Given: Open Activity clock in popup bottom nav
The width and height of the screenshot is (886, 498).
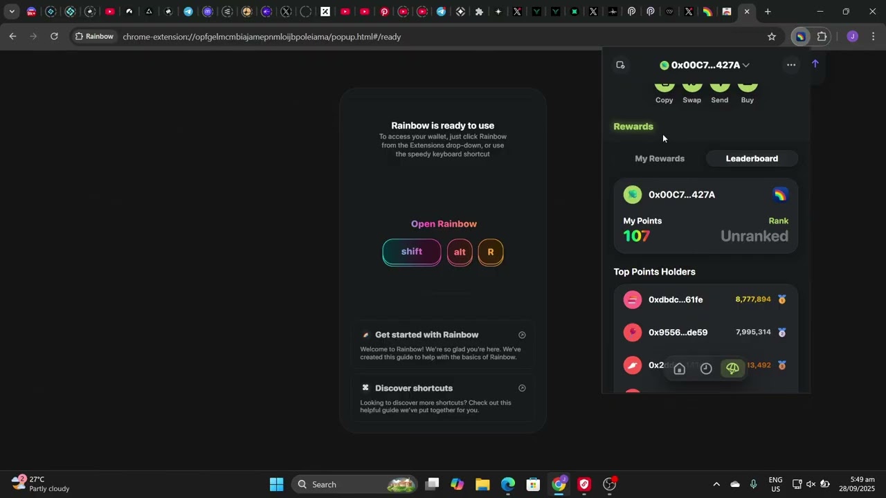Looking at the screenshot, I should (706, 369).
